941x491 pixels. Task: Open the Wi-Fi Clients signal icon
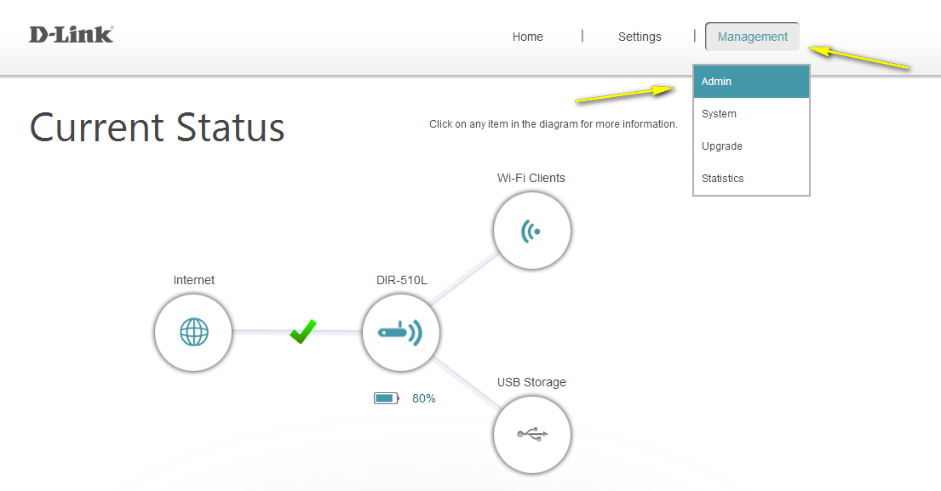[532, 230]
